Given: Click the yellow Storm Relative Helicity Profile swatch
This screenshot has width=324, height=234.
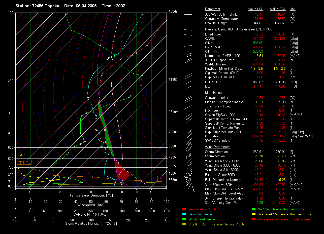Looking at the screenshot, I should 184,224.
